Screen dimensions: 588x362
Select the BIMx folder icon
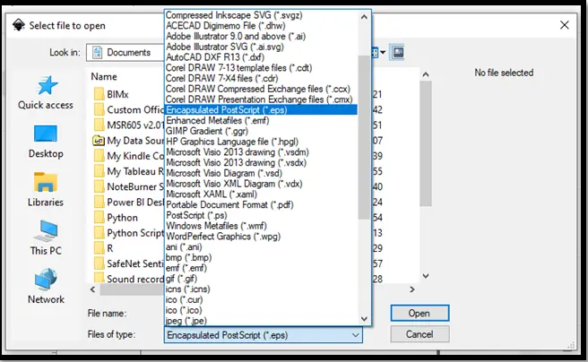[99, 93]
